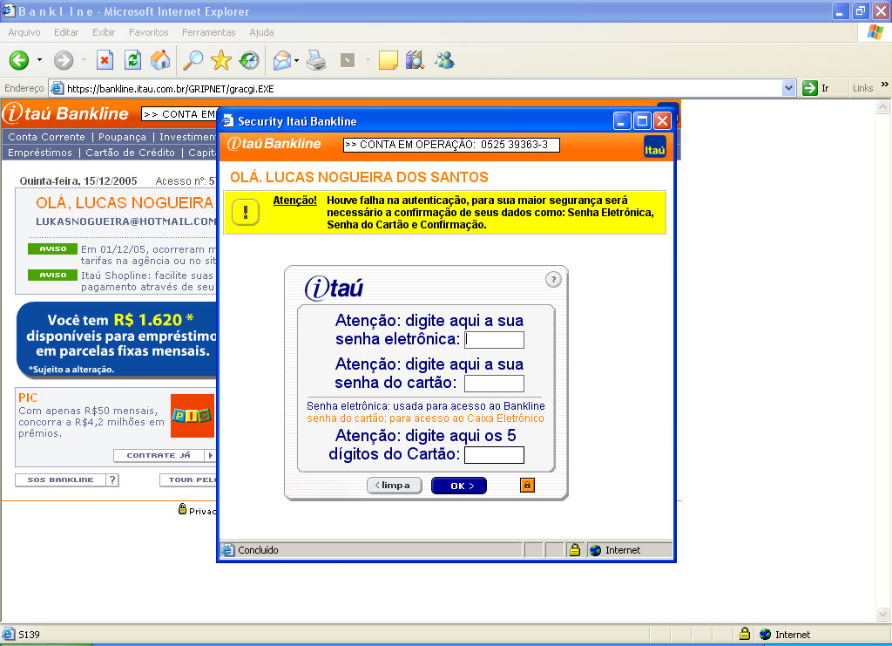Click the padlock in popup status bar

pos(575,550)
